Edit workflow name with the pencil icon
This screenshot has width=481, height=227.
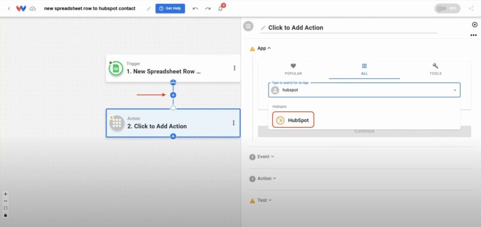(x=148, y=8)
